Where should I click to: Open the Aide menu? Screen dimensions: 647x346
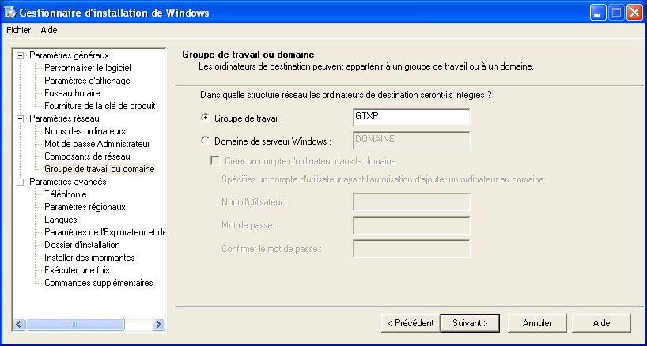pos(49,30)
